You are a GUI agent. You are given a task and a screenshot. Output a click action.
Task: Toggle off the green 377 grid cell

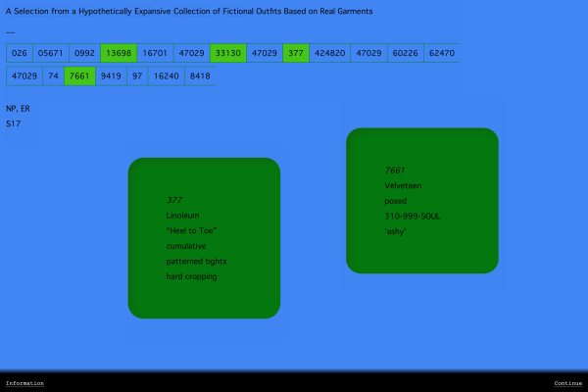296,53
